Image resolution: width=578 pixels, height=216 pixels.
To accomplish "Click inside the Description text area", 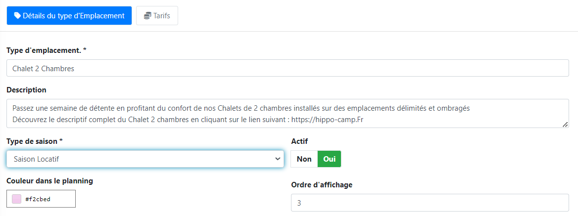I will [x=288, y=113].
